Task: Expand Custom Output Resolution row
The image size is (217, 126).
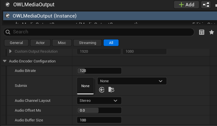Action: [x=10, y=51]
